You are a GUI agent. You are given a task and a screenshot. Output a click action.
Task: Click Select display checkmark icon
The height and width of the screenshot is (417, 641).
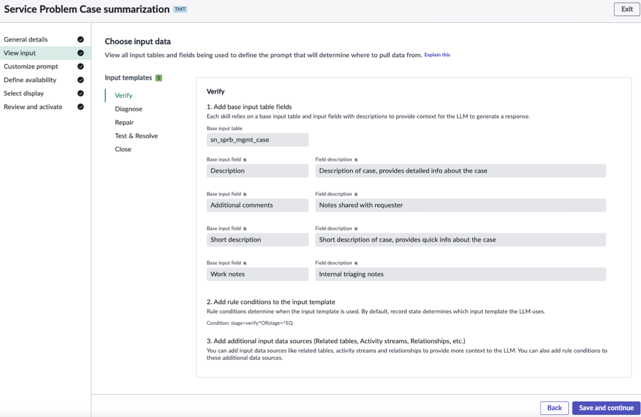81,93
